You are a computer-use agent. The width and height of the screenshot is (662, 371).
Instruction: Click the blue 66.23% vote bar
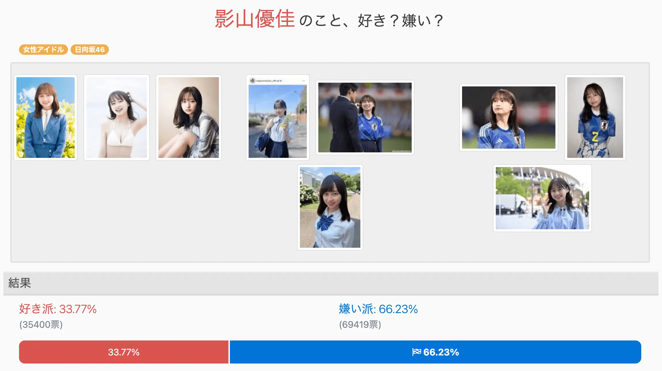click(435, 352)
